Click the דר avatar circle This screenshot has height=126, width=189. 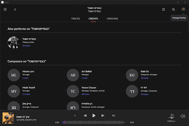coord(132,91)
